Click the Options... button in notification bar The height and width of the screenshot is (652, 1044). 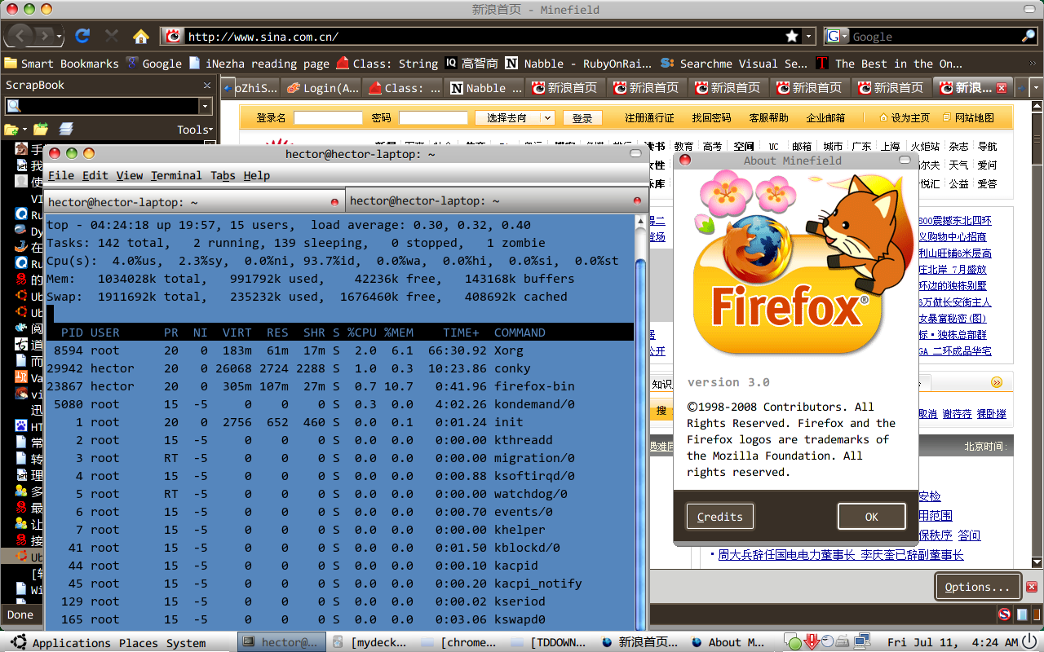977,587
